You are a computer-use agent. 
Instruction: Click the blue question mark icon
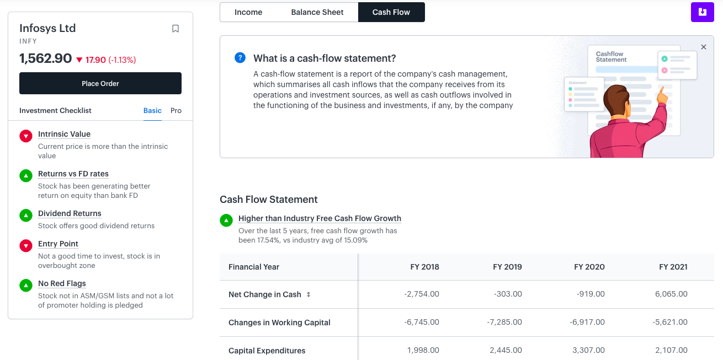(240, 58)
